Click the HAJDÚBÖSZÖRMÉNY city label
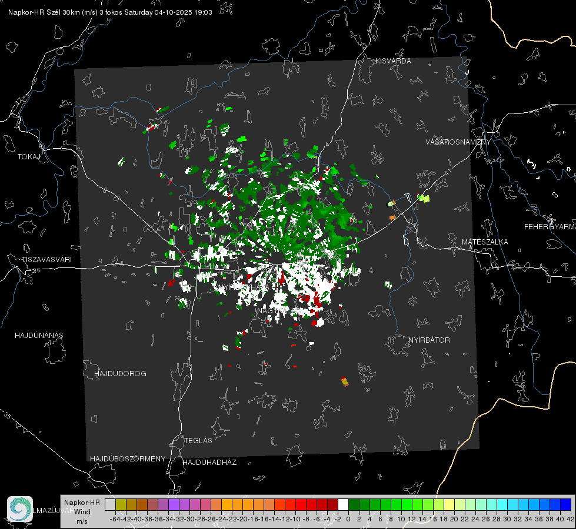The width and height of the screenshot is (576, 529). 128,459
